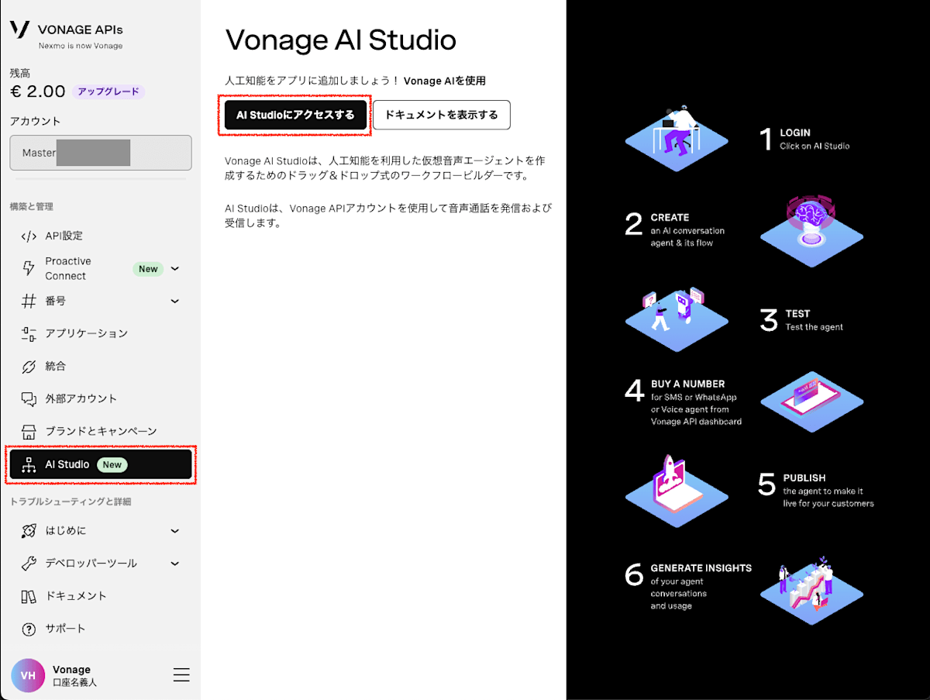Open ブランドとキャンペーン in the sidebar
The image size is (930, 700).
coord(101,431)
